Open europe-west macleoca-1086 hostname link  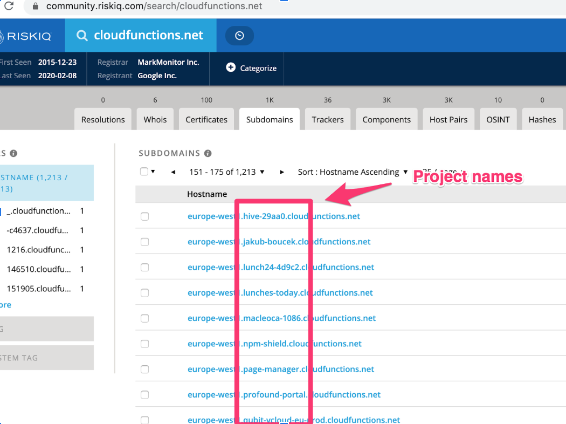[x=281, y=318]
